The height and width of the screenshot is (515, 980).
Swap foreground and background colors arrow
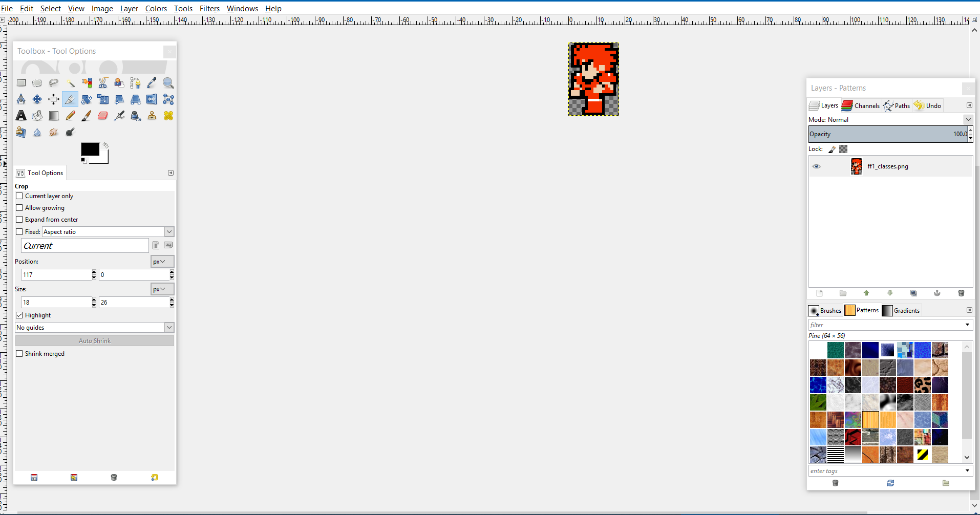[x=105, y=145]
